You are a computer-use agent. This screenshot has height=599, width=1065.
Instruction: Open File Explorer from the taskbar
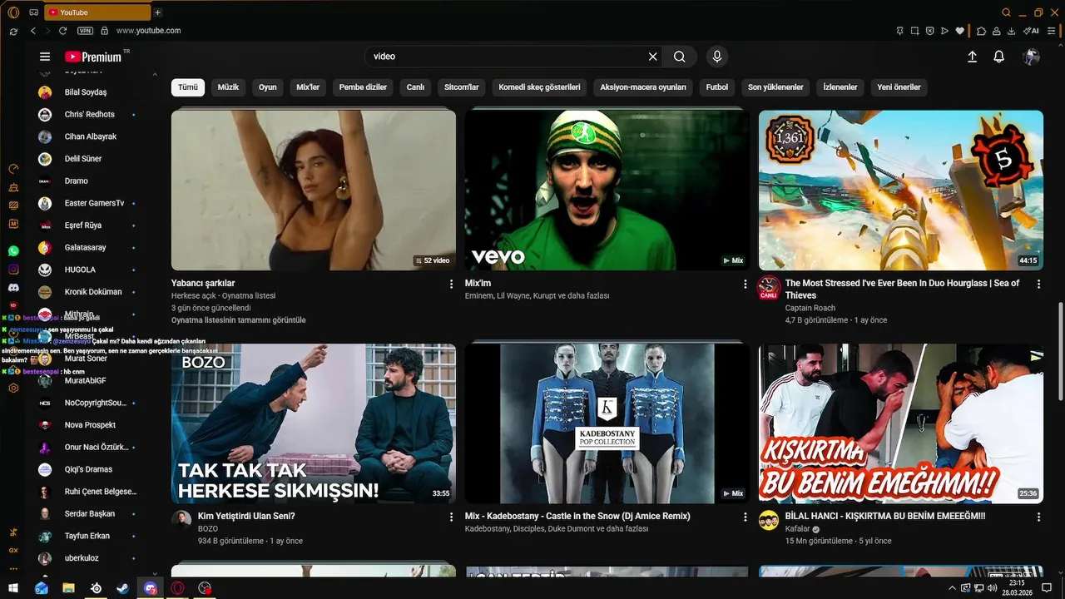[x=68, y=588]
